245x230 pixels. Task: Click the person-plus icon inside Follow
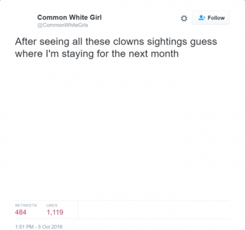click(x=202, y=18)
